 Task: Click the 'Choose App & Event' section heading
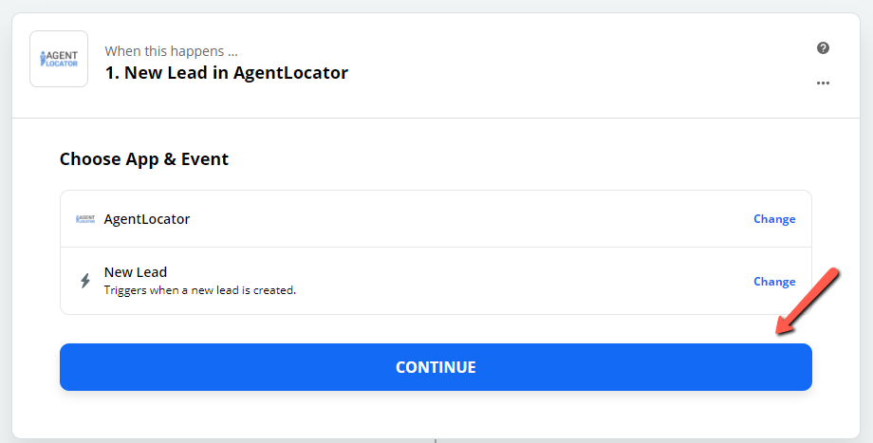coord(144,159)
